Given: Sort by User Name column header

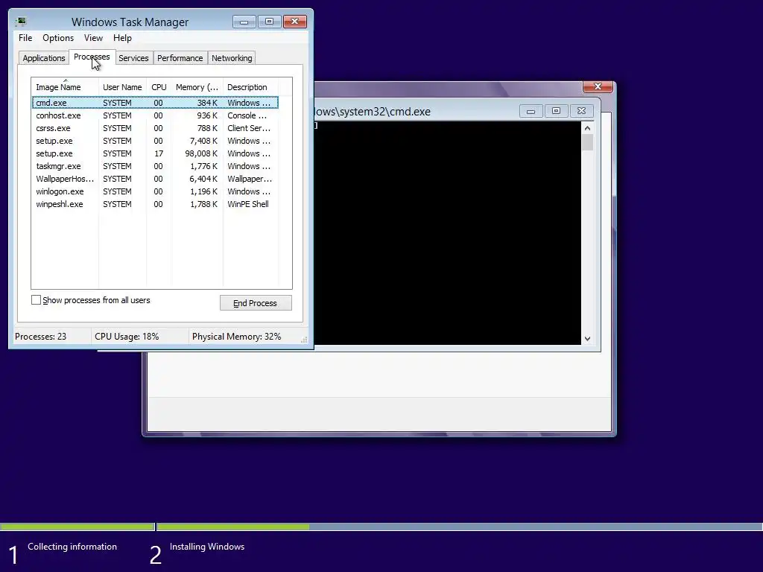Looking at the screenshot, I should tap(122, 87).
